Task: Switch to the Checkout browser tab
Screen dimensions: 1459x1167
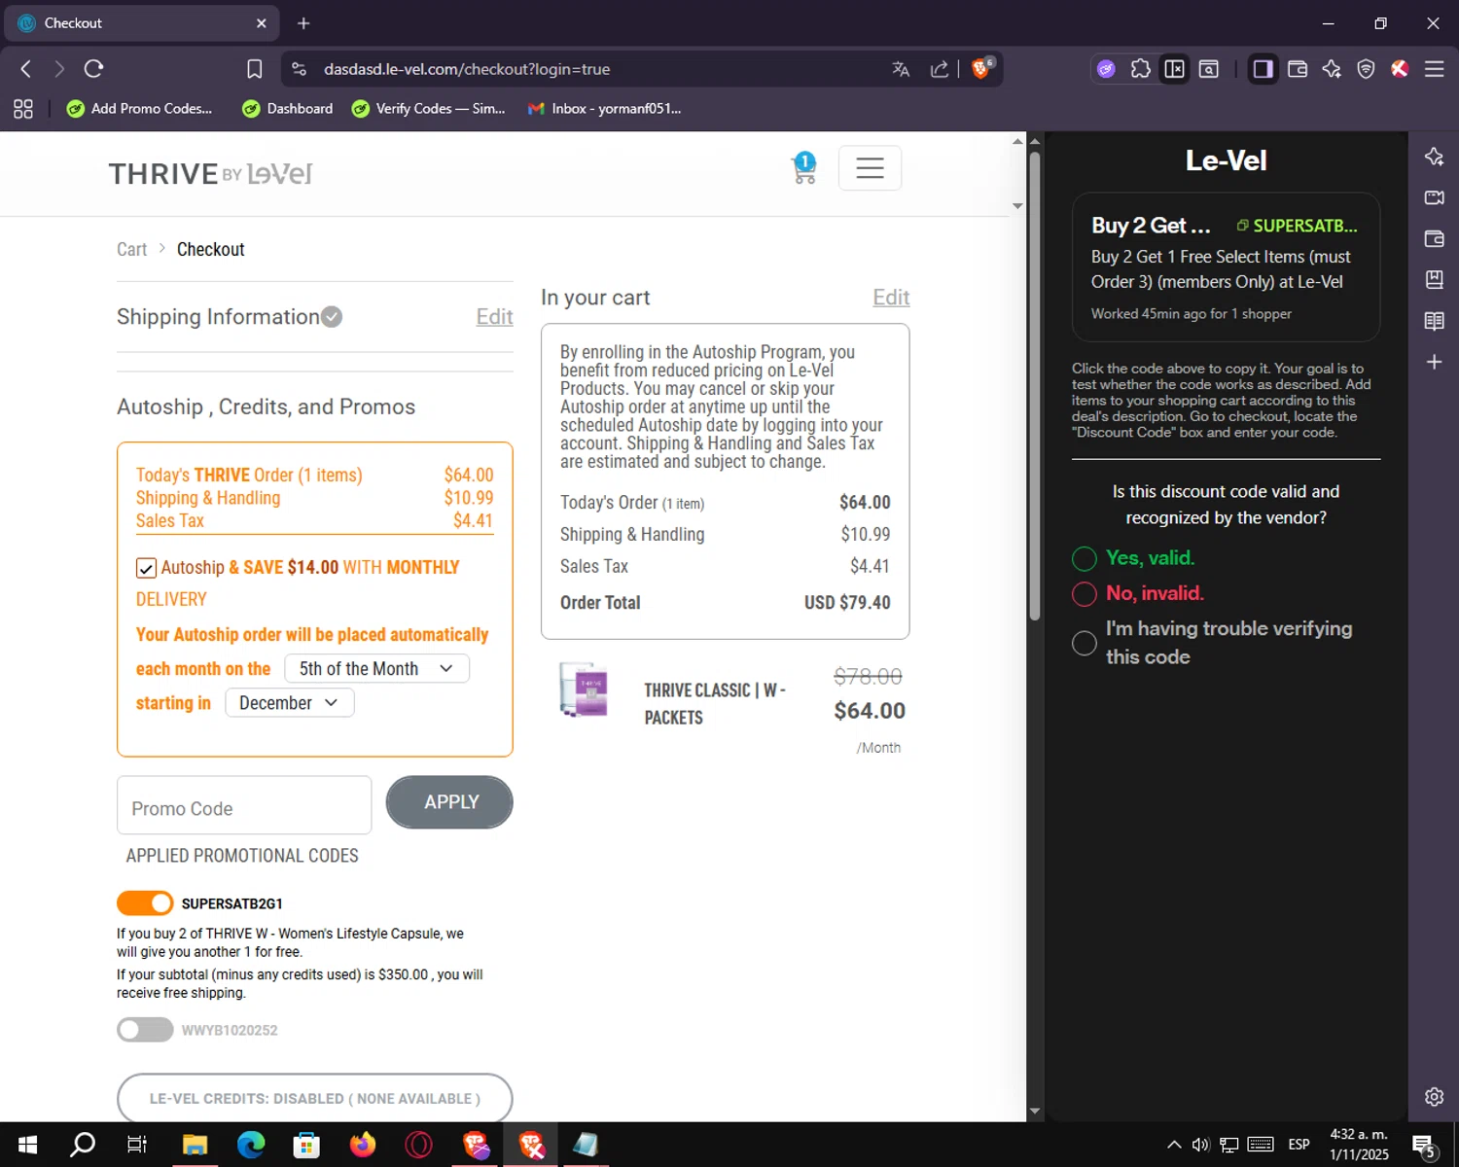Action: pyautogui.click(x=142, y=23)
